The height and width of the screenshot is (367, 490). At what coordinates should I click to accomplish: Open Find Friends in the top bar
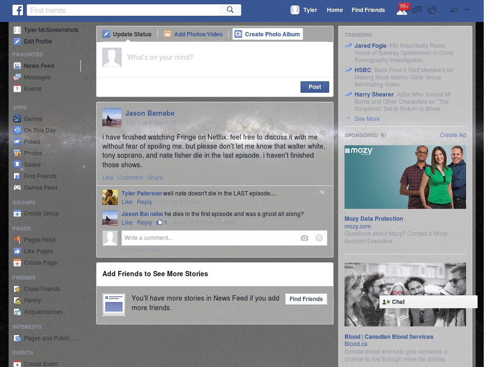(368, 10)
